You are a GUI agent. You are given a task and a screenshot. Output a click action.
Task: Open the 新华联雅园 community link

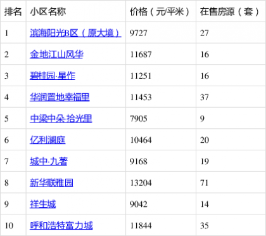pos(51,183)
